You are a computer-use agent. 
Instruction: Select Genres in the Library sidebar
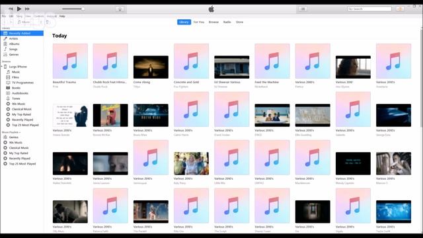coord(22,54)
